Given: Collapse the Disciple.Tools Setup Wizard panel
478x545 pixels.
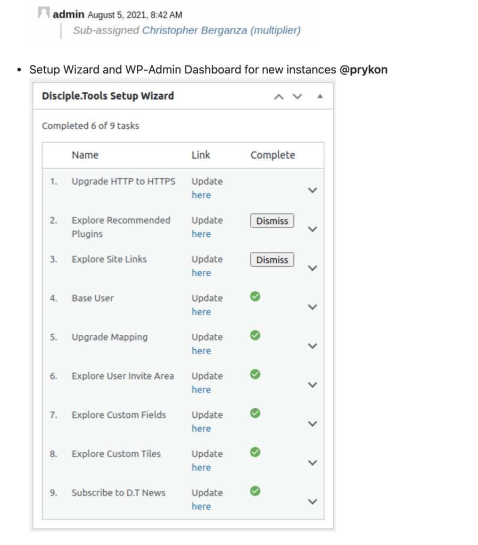Looking at the screenshot, I should [320, 96].
